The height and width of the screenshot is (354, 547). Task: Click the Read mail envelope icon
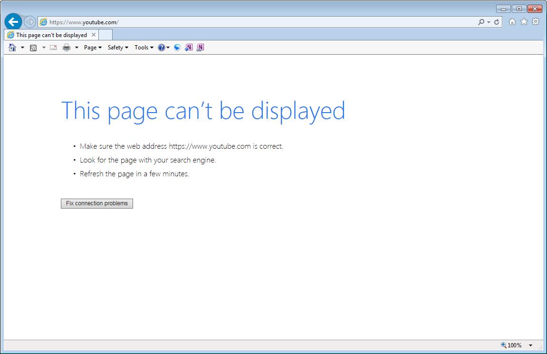pos(53,48)
